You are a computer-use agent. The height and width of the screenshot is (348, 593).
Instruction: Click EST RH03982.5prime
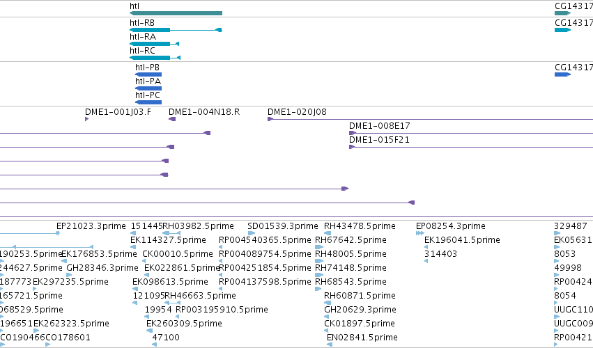coord(198,226)
